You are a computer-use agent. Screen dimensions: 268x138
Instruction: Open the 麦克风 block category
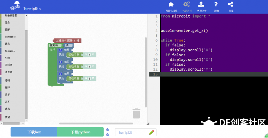(9, 72)
